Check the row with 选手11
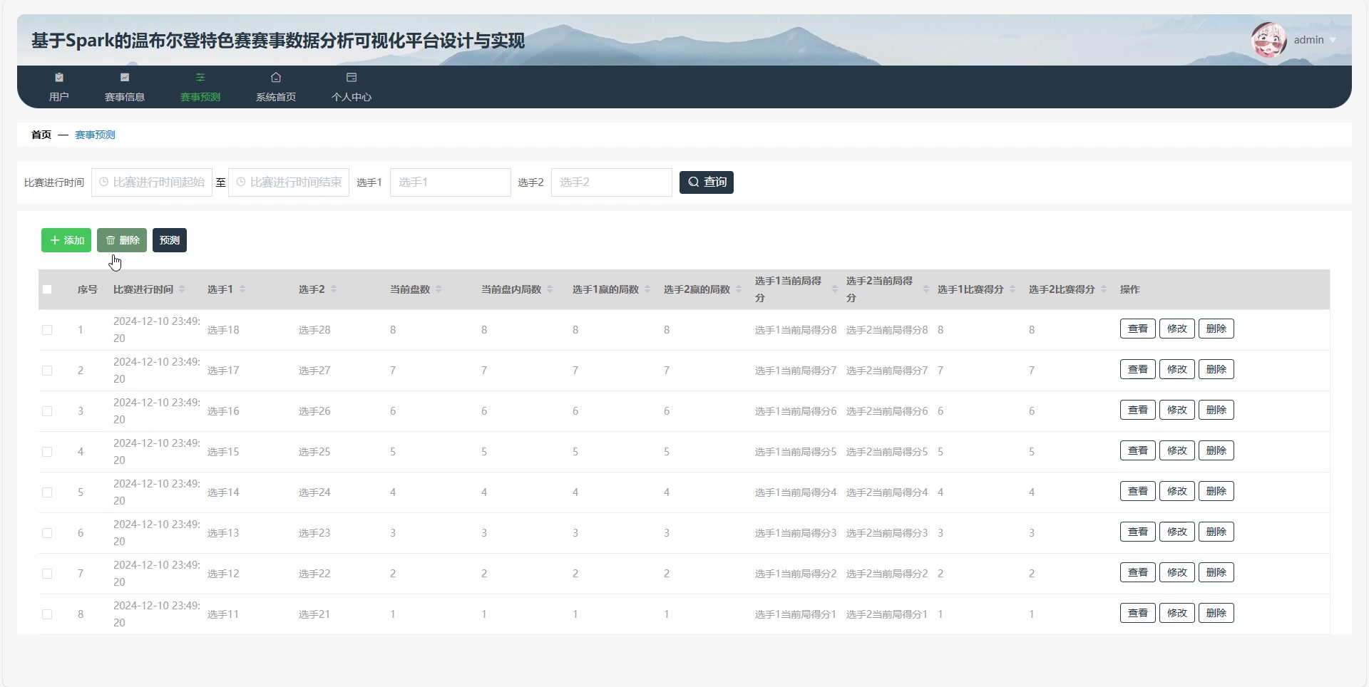Image resolution: width=1369 pixels, height=687 pixels. coord(47,614)
